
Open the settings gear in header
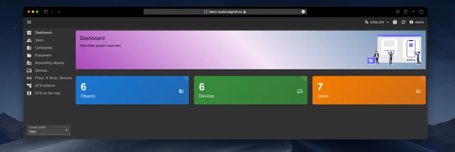[395, 22]
